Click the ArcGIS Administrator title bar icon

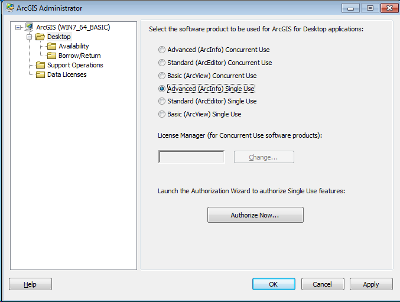[x=9, y=8]
